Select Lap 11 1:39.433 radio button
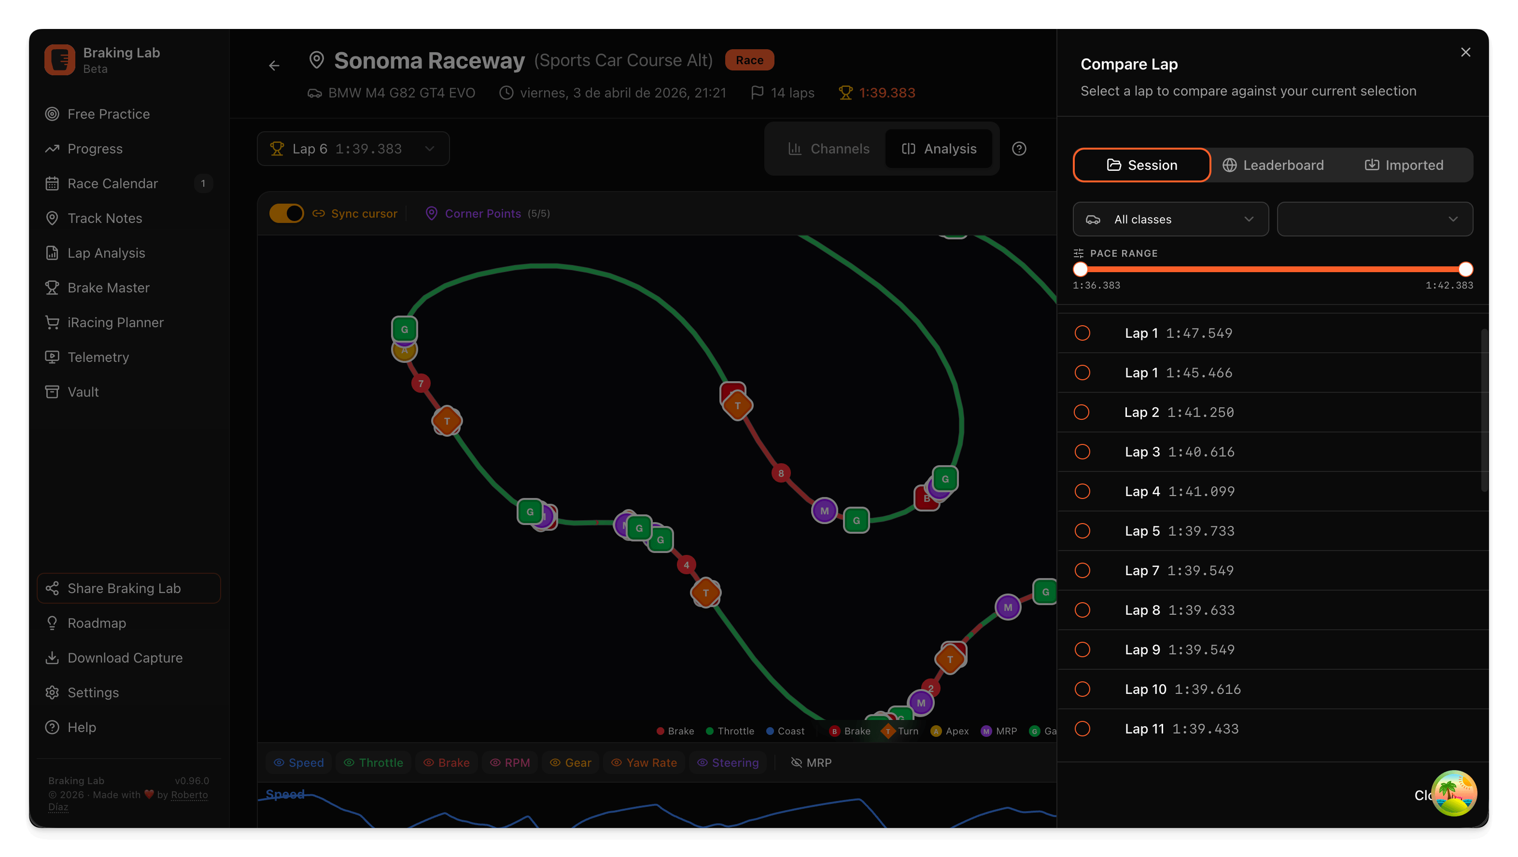This screenshot has height=857, width=1518. click(x=1082, y=729)
